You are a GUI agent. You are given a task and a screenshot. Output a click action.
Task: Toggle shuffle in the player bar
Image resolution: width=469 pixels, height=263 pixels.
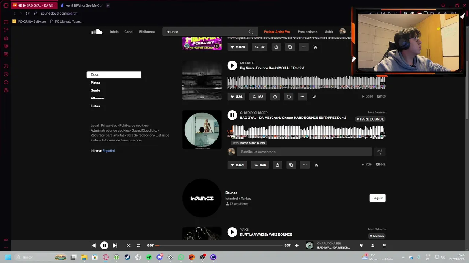click(129, 246)
